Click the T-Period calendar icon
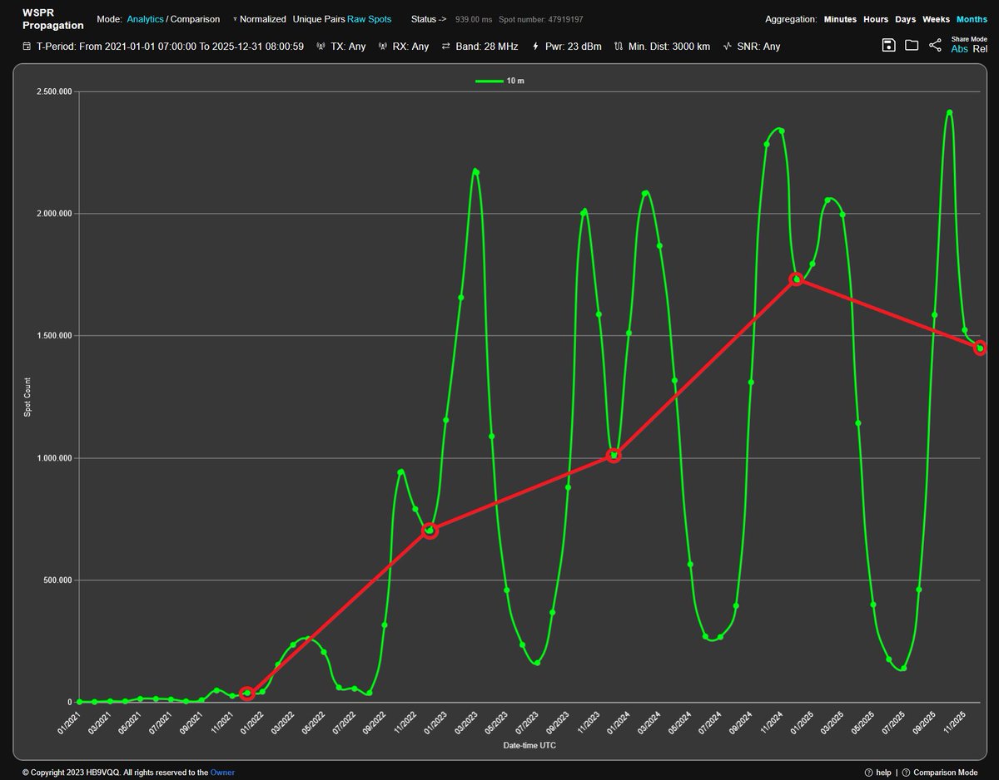Screen dimensions: 999x780 coord(28,47)
